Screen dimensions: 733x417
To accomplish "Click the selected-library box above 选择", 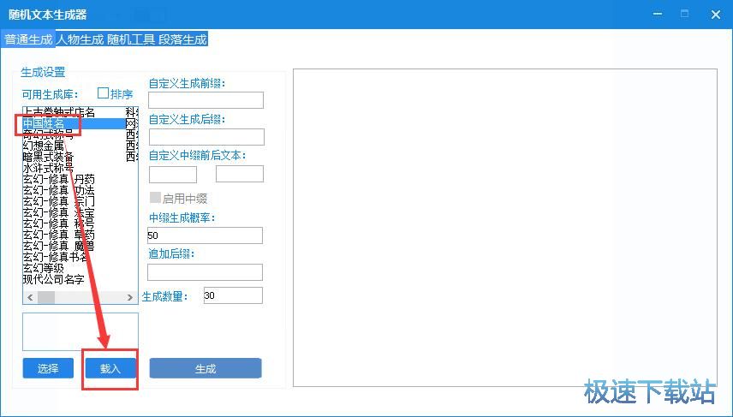I will (x=80, y=332).
